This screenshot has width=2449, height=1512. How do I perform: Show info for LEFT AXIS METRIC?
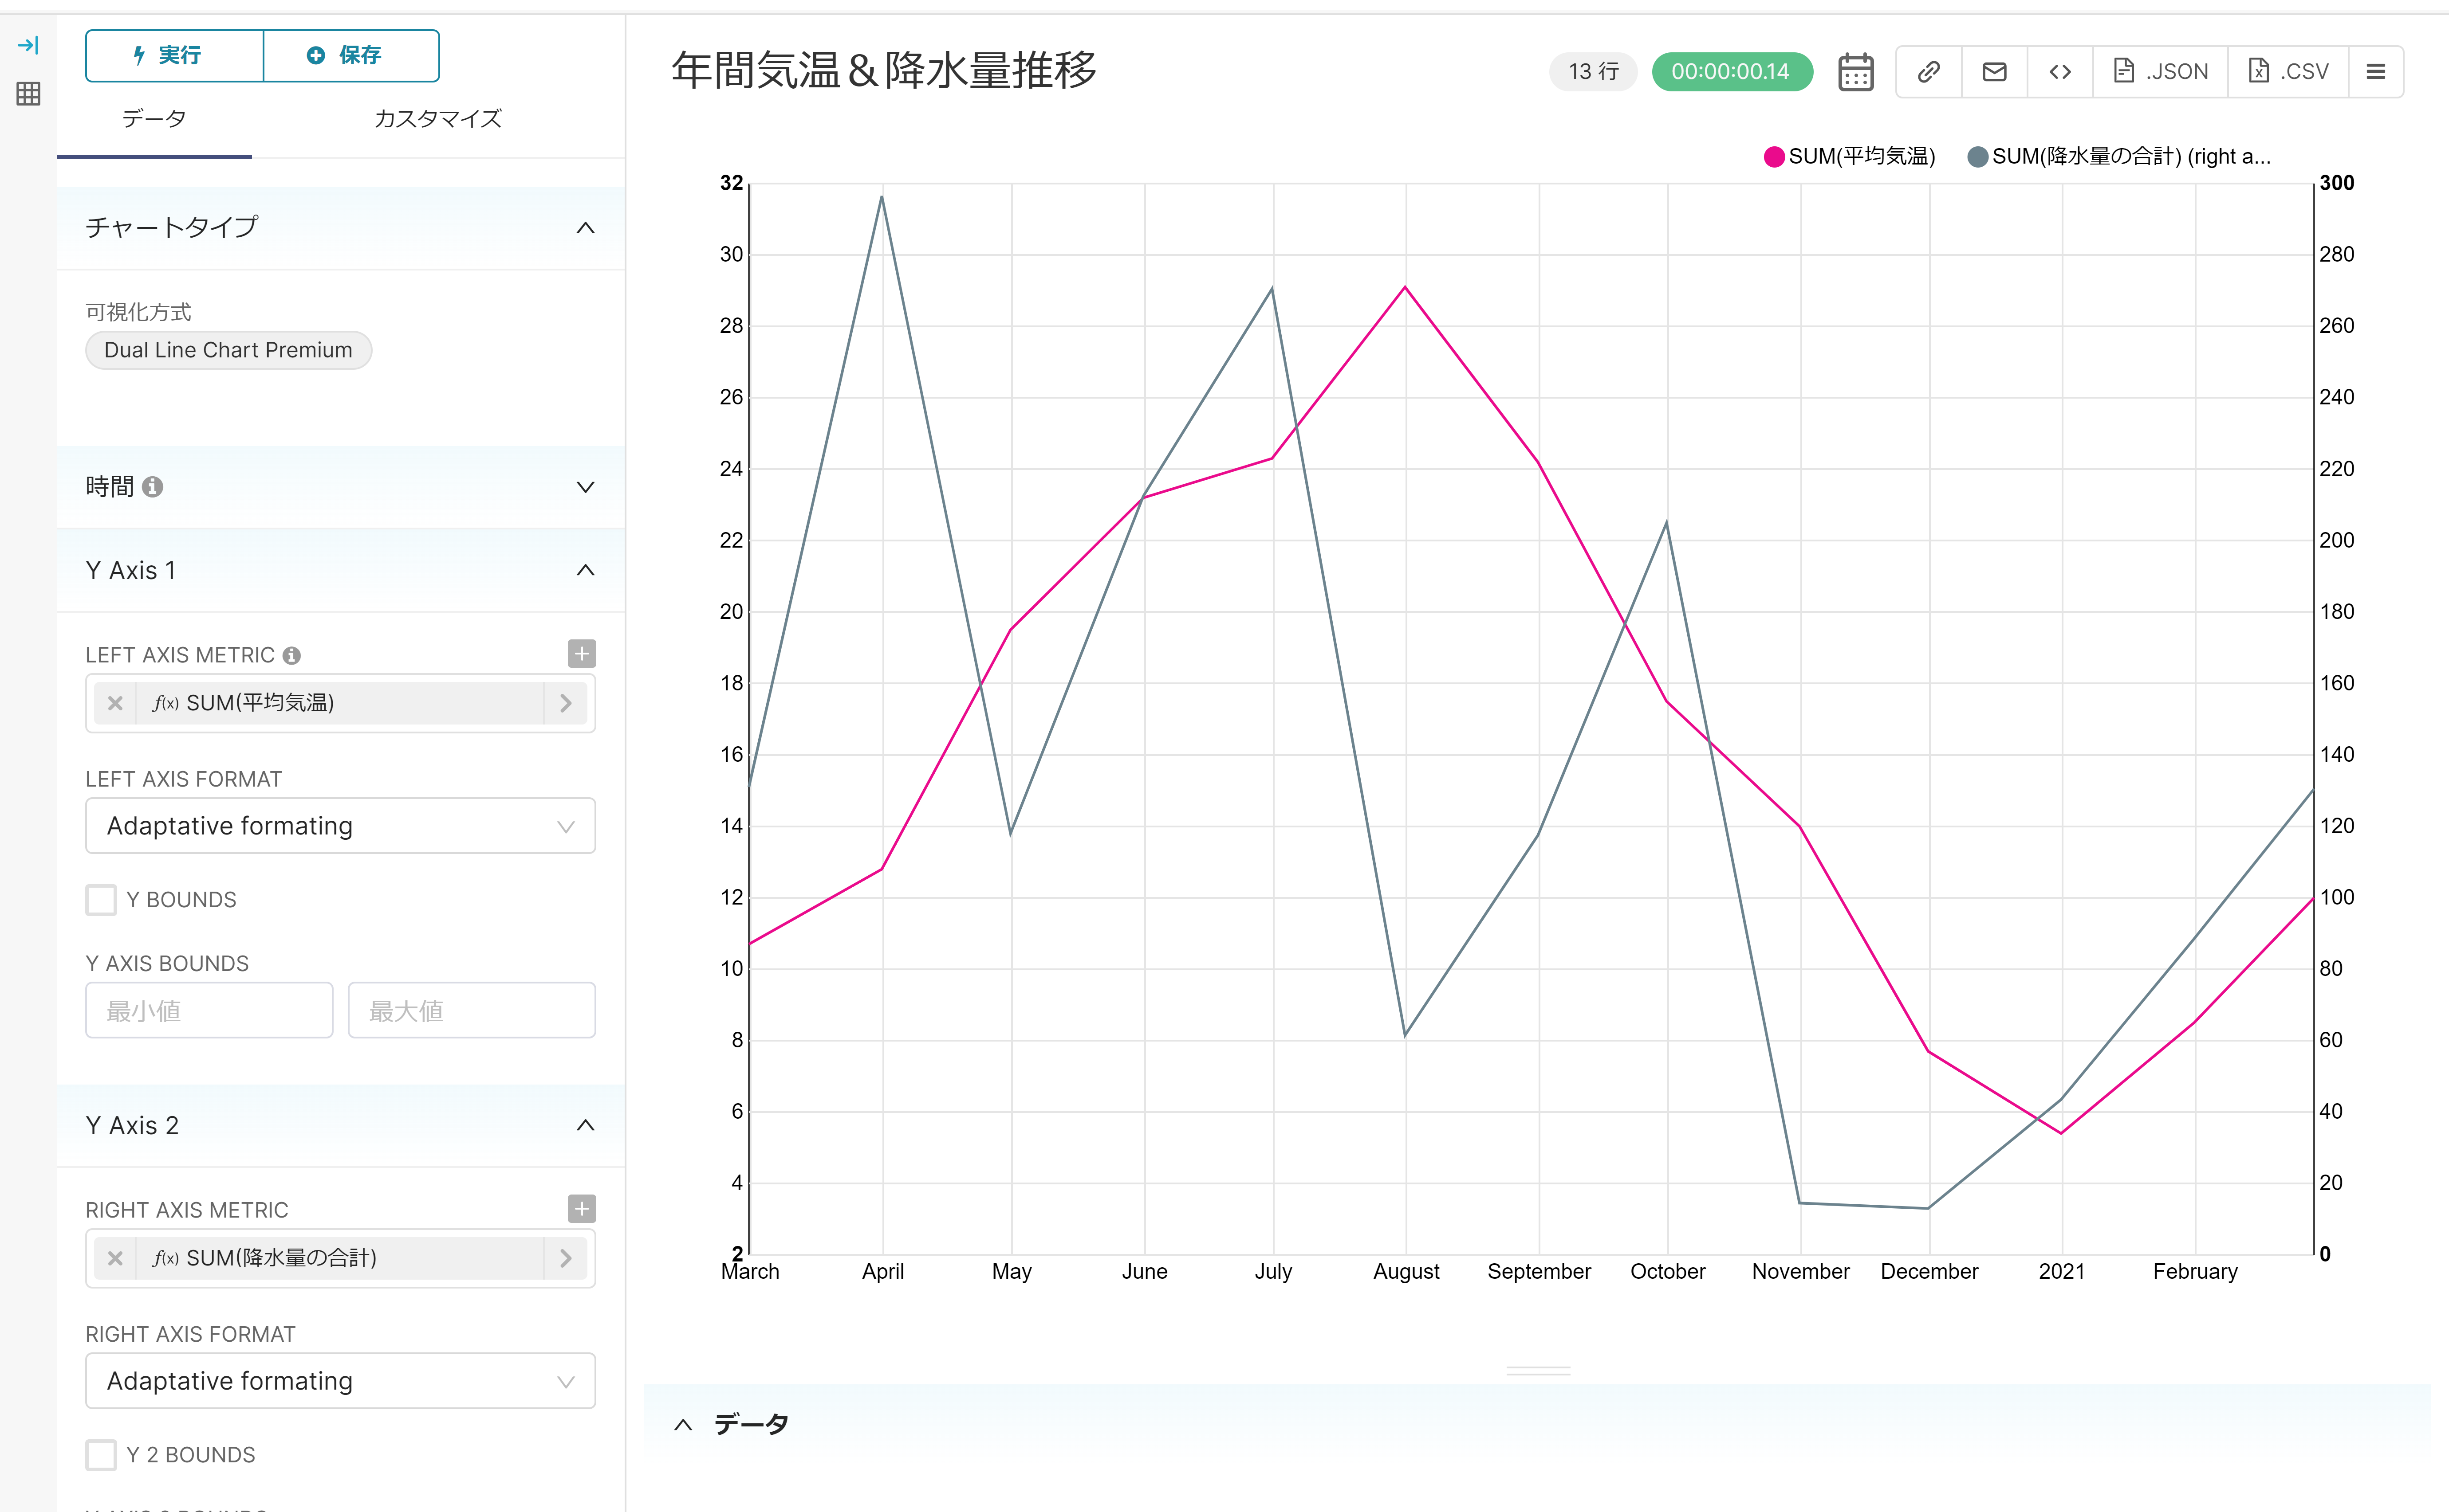pyautogui.click(x=291, y=656)
